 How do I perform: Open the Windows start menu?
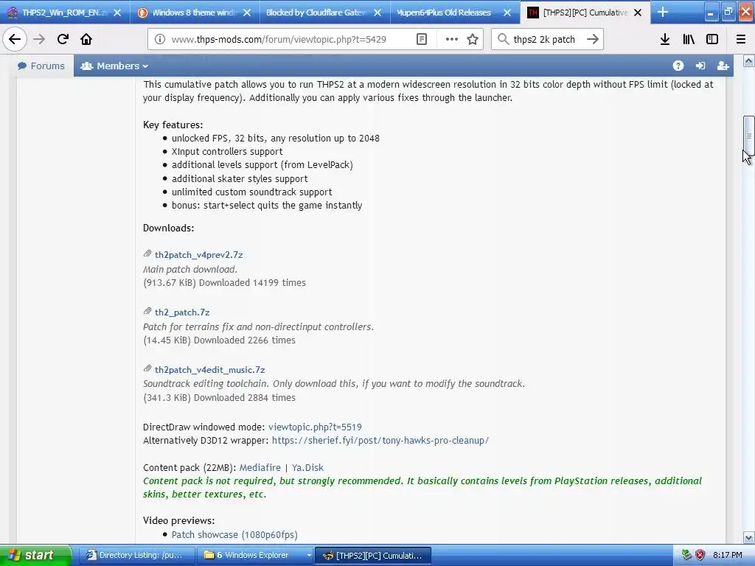click(35, 555)
